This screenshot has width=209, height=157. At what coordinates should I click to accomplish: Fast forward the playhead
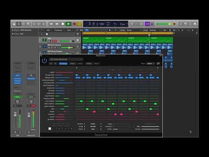pyautogui.click(x=57, y=24)
